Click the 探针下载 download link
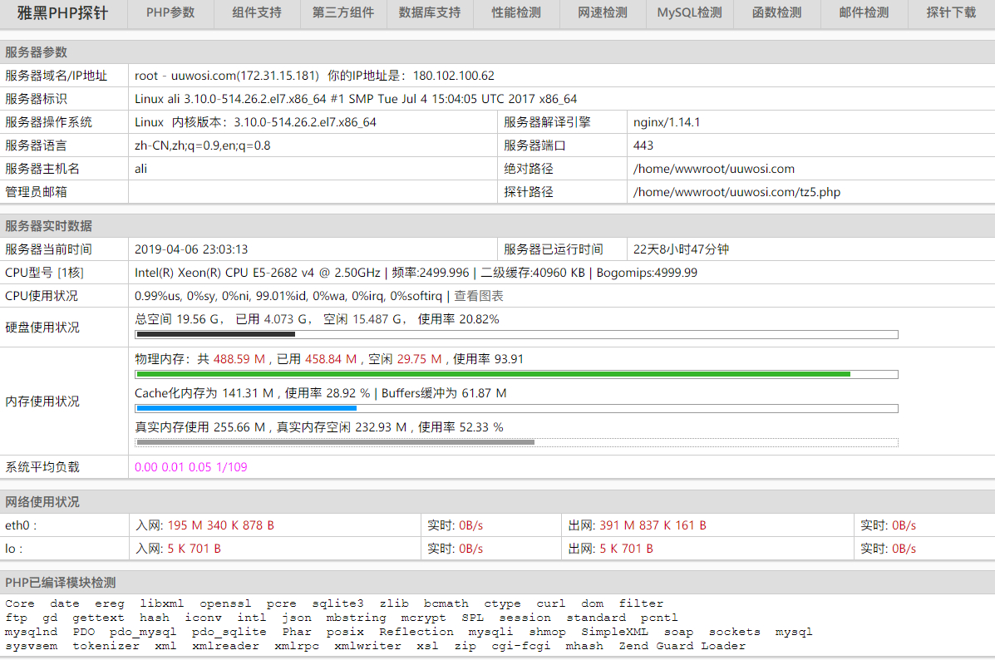 pyautogui.click(x=951, y=13)
